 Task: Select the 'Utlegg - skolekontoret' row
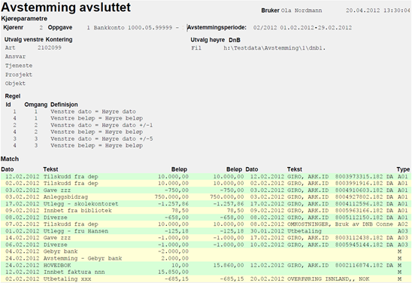[206, 204]
